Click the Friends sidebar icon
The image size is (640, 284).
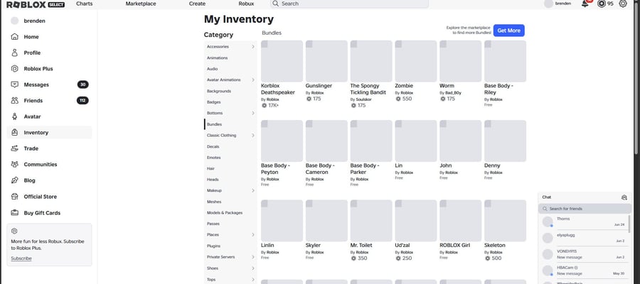click(15, 100)
